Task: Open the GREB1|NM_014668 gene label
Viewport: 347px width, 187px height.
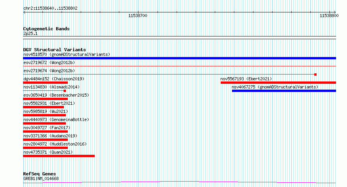Action: point(41,178)
